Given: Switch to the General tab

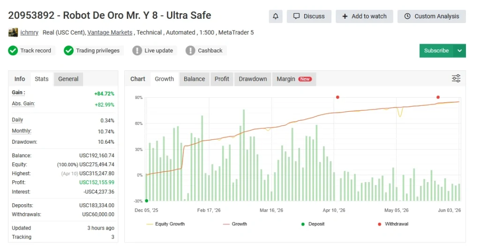Looking at the screenshot, I should 68,79.
